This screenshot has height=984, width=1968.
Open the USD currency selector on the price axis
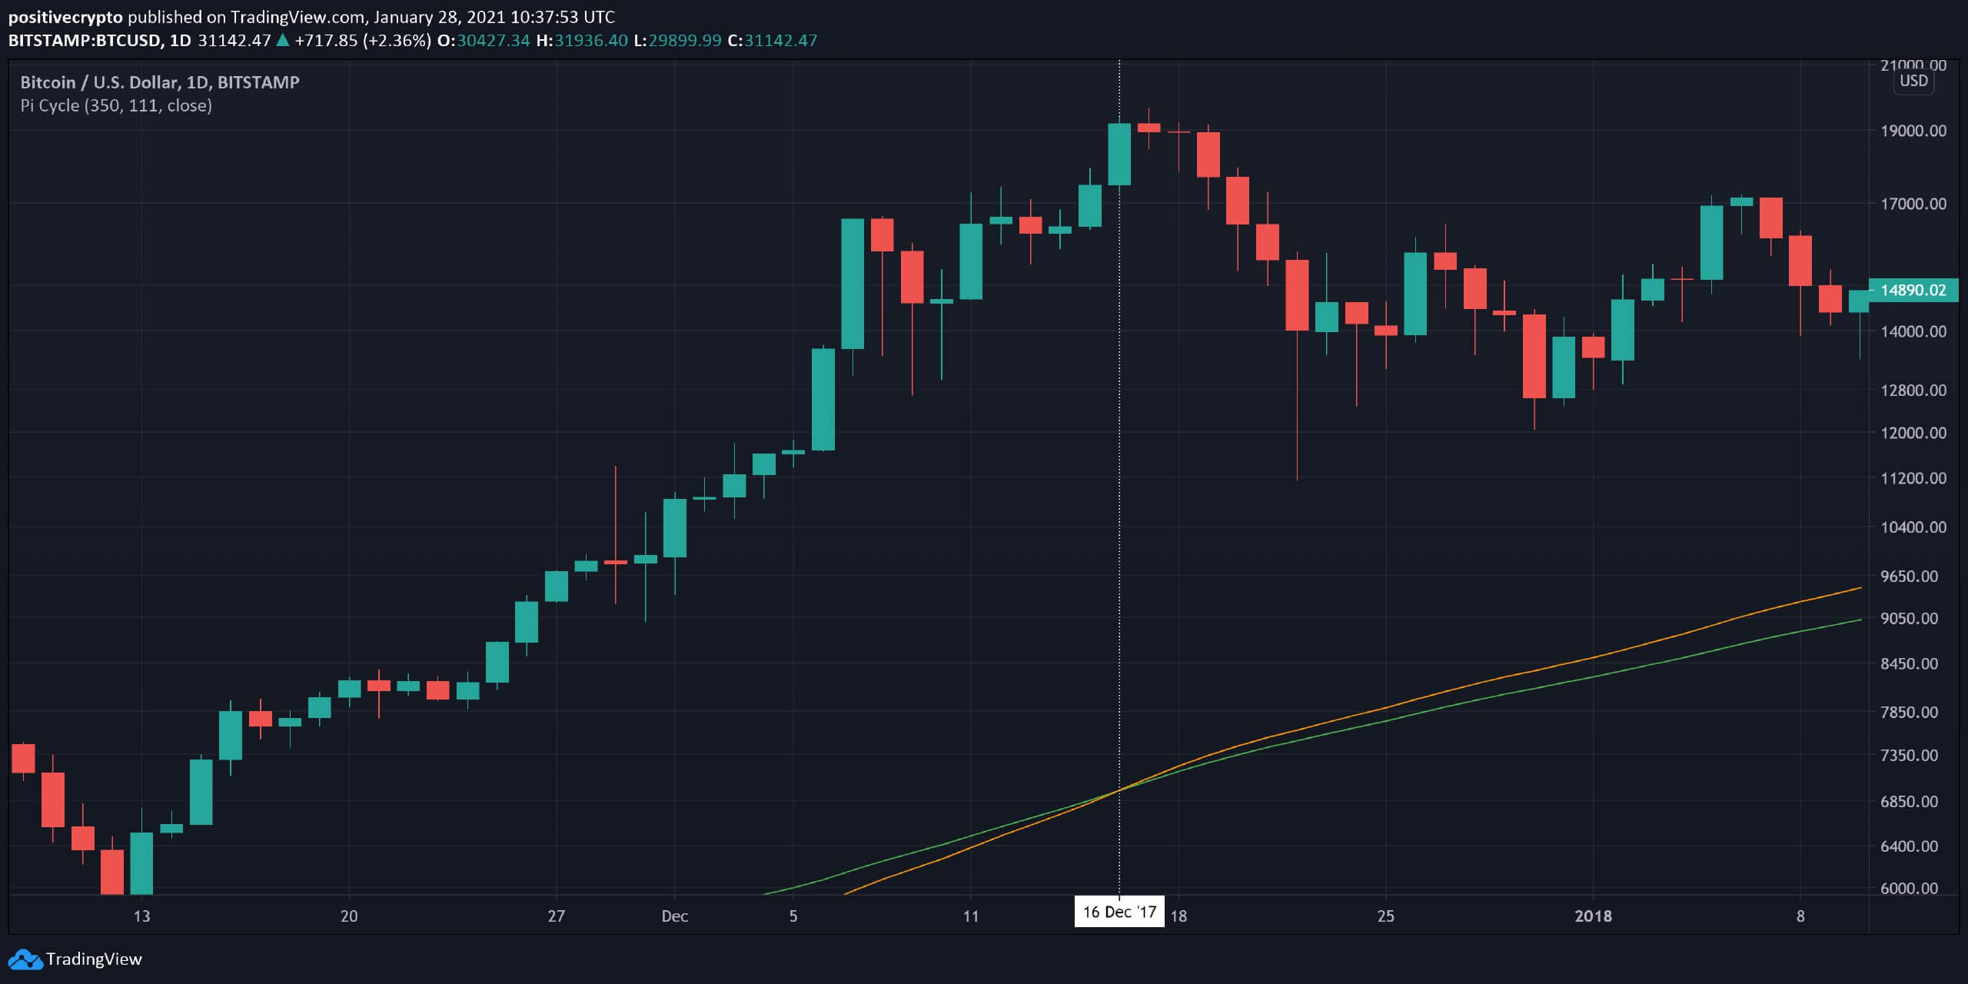[x=1913, y=81]
